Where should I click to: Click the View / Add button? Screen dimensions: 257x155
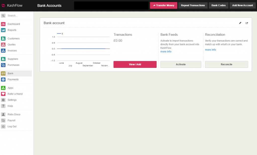click(135, 65)
